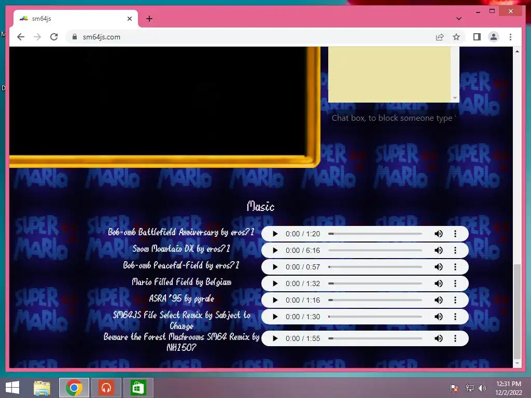531x398 pixels.
Task: Close the sm64js tab
Action: 129,19
